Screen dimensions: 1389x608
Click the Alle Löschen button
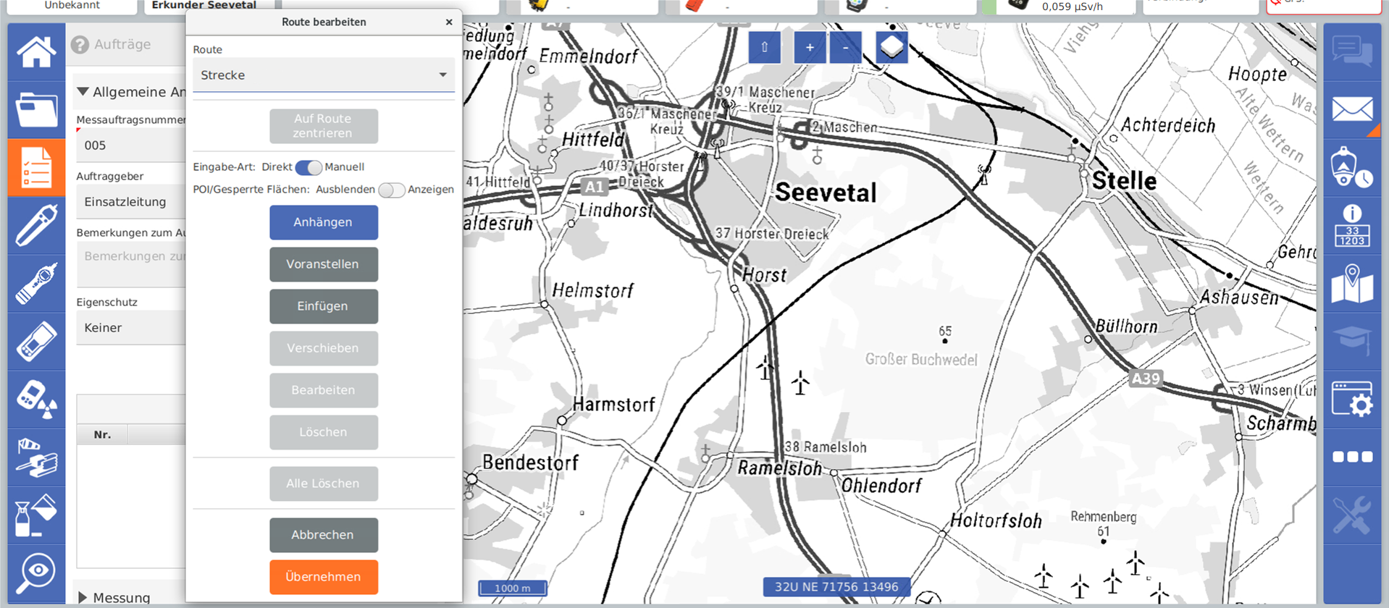[x=324, y=484]
